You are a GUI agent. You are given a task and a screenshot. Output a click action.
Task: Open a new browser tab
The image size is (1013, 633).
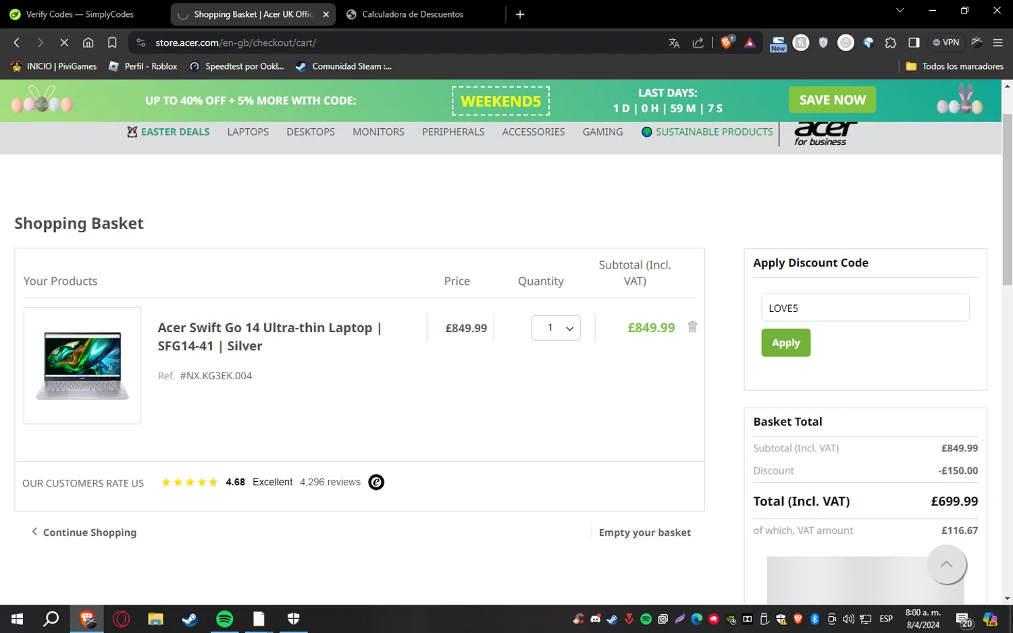(520, 14)
